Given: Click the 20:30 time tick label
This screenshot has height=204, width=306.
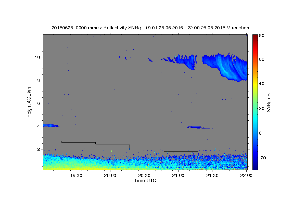Looking at the screenshot, I should click(144, 176).
